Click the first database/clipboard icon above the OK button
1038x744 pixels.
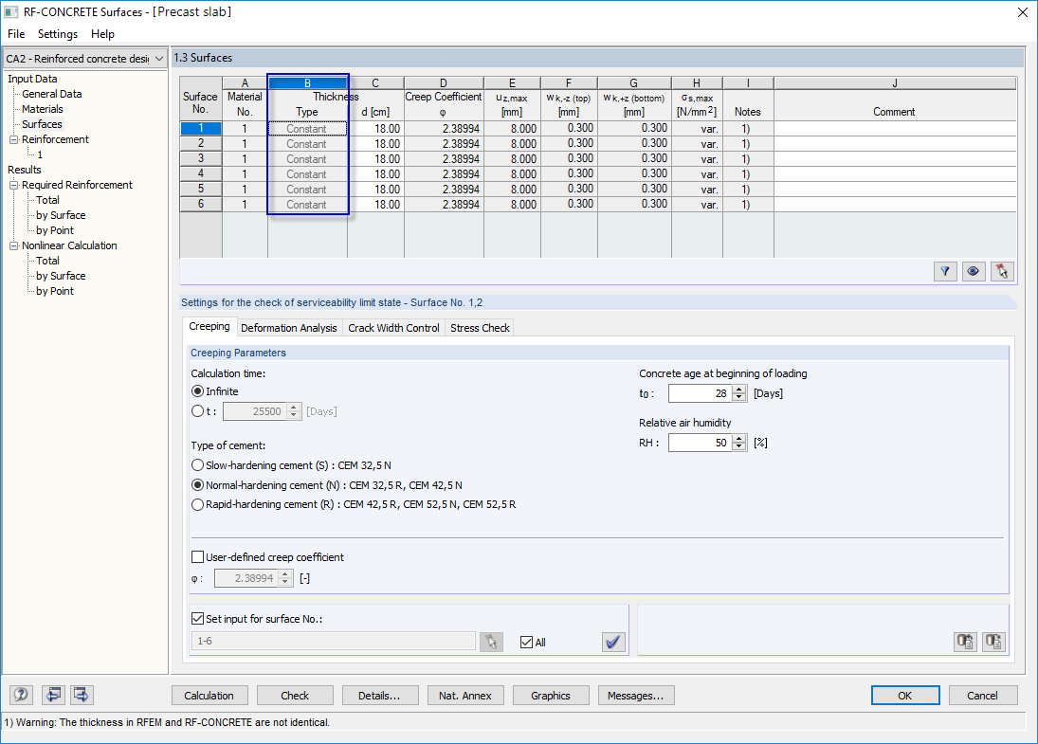coord(965,641)
